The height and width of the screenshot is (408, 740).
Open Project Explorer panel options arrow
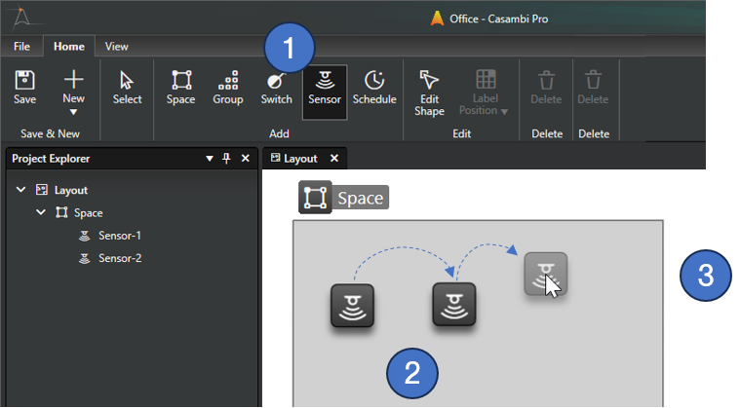coord(210,159)
